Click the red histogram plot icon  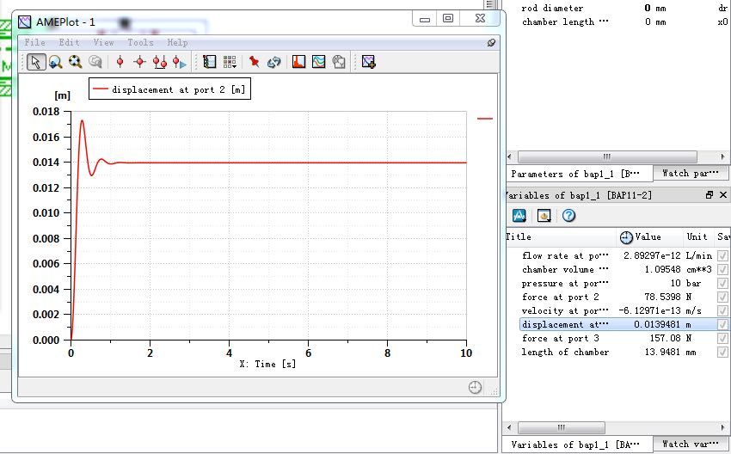pos(298,62)
